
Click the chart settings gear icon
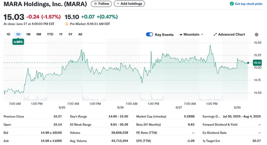coord(256,34)
